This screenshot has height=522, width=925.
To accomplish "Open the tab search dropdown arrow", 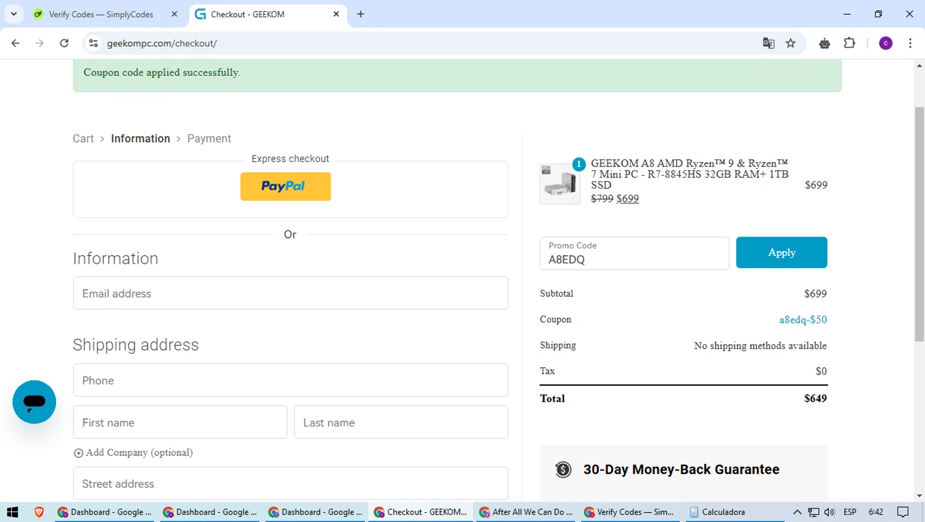I will [14, 14].
